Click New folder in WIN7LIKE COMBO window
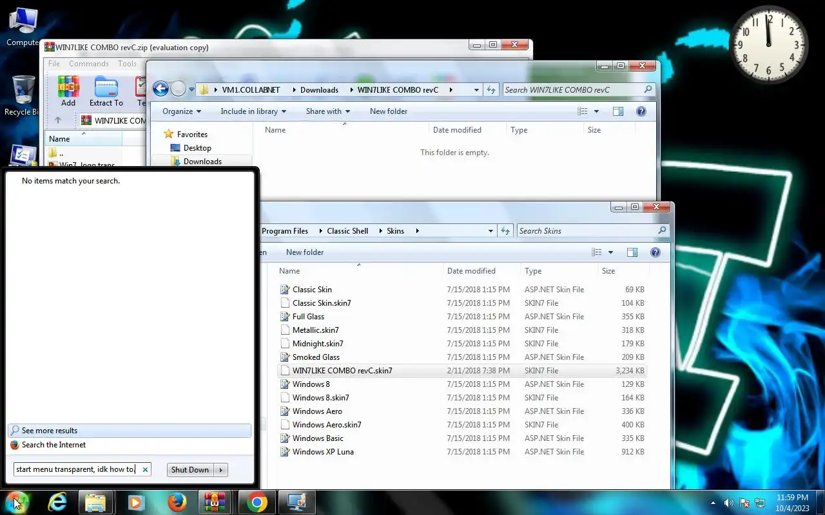Screen dimensions: 825x515 pos(389,111)
